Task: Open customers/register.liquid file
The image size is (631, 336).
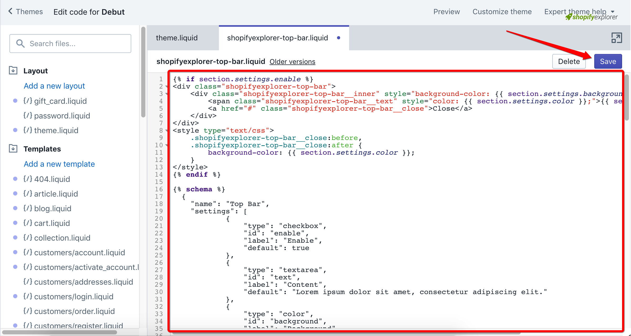Action: pyautogui.click(x=78, y=325)
